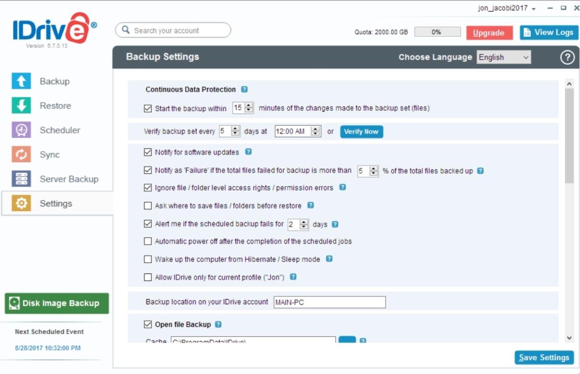Viewport: 580px width, 374px height.
Task: Click the scrollbar down arrow
Action: [569, 338]
